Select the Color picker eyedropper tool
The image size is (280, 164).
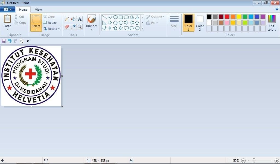pos(73,27)
